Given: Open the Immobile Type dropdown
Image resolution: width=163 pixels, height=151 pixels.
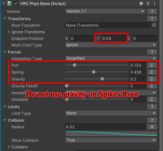Looking at the screenshot, I should coord(111,93).
